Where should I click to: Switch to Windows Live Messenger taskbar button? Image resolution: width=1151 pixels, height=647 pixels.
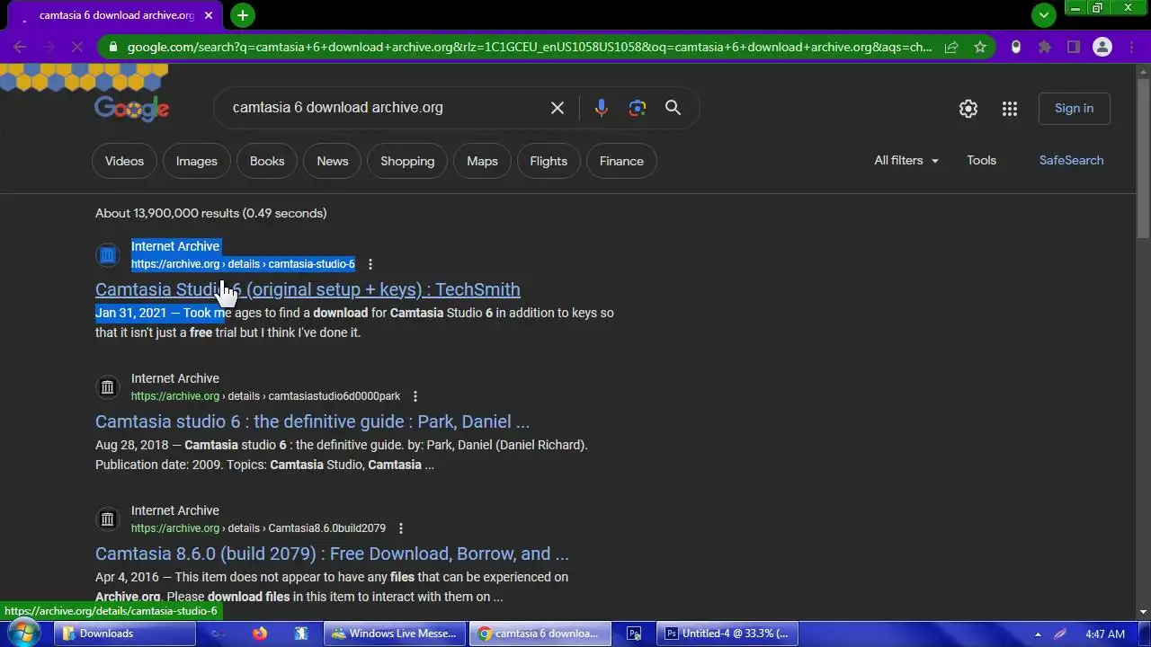(395, 634)
